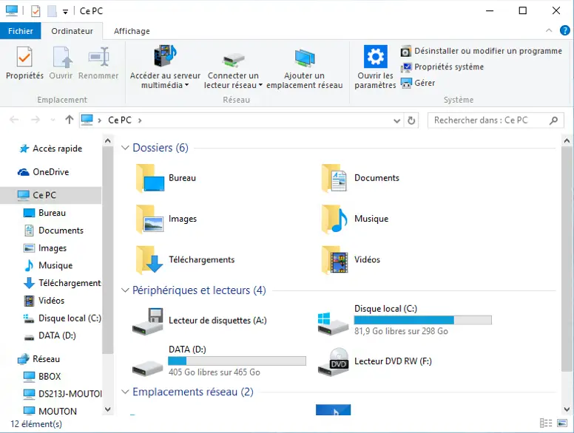
Task: Select OneDrive in navigation pane
Action: point(43,172)
